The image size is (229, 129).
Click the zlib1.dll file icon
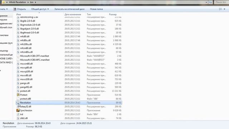point(18,118)
